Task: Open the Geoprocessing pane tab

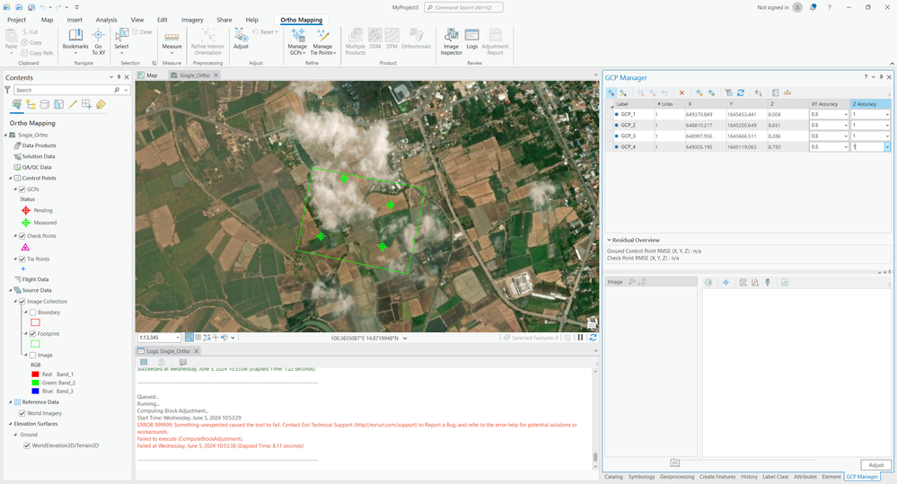Action: [676, 477]
